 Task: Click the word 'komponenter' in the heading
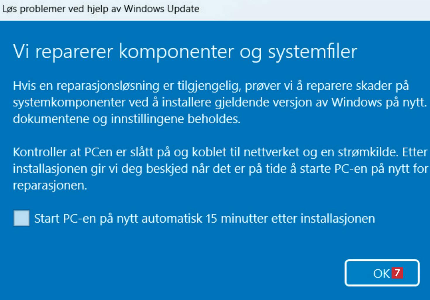176,52
